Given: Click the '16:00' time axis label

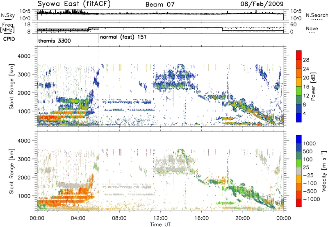Looking at the screenshot, I should click(x=201, y=218).
